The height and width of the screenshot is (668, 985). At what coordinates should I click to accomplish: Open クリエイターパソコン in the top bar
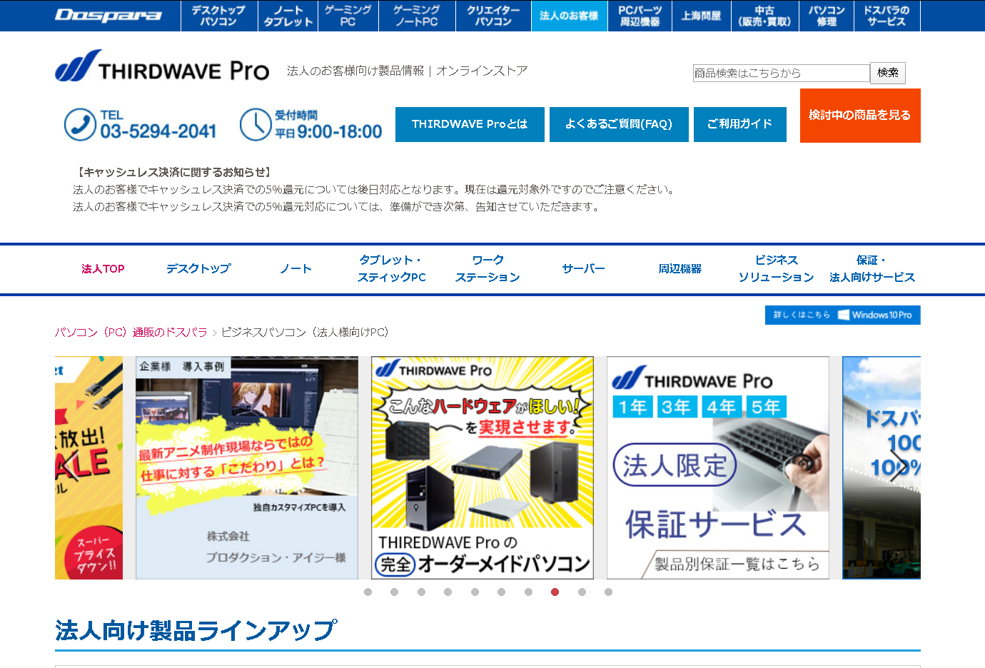[493, 16]
